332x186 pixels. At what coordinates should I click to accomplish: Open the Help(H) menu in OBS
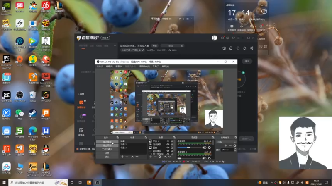165,67
